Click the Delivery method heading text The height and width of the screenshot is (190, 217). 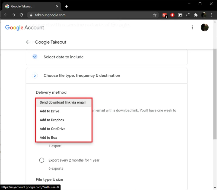coord(51,92)
